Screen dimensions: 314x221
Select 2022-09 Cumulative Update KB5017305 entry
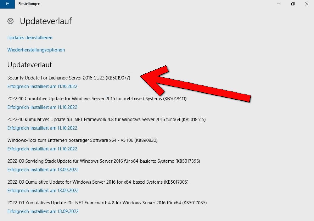click(x=98, y=182)
